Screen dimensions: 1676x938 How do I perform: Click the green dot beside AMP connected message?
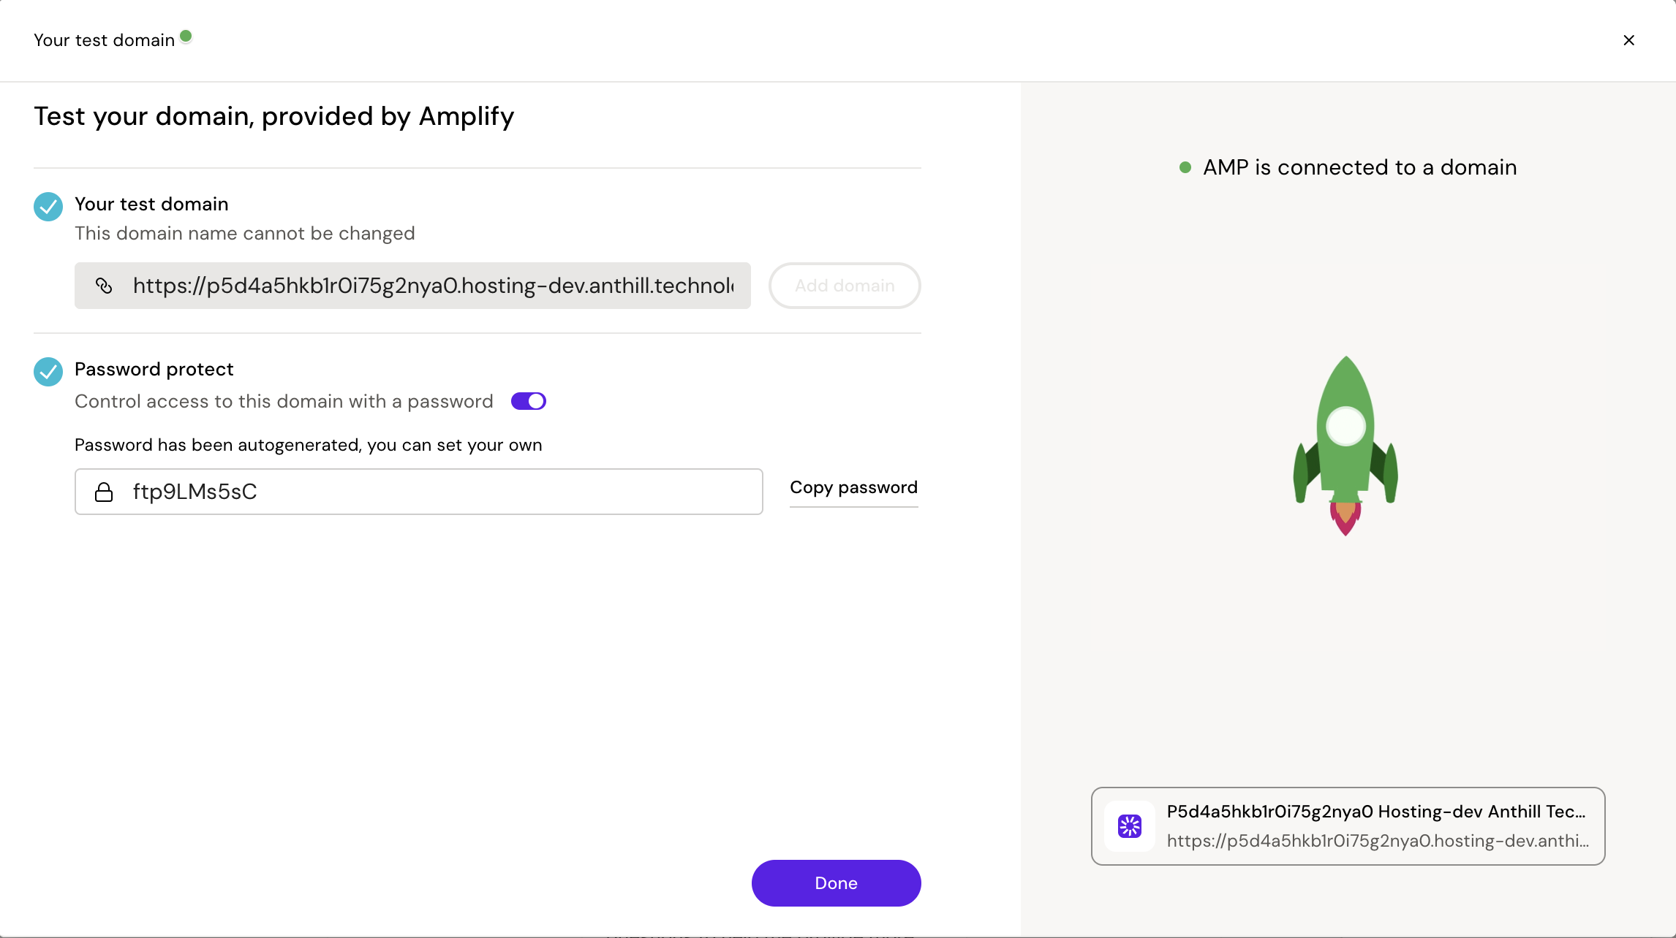tap(1185, 167)
